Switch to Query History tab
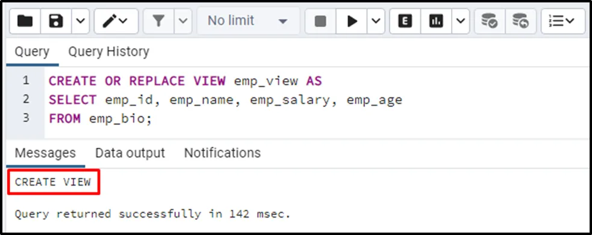The height and width of the screenshot is (235, 592). click(x=109, y=52)
